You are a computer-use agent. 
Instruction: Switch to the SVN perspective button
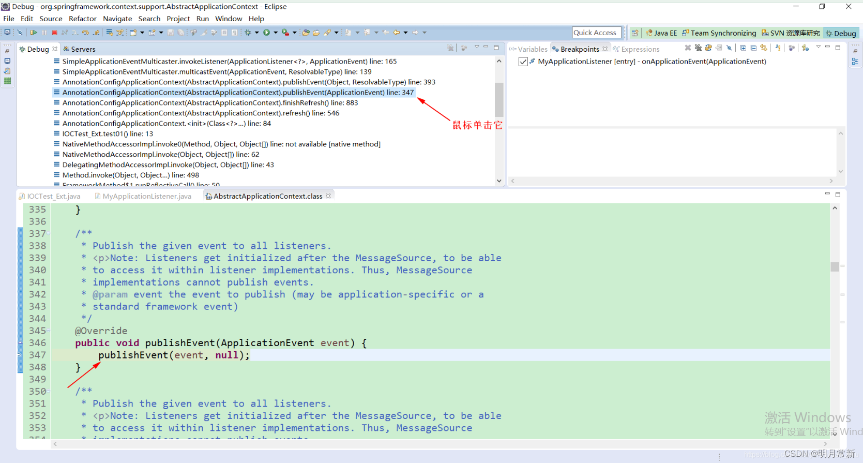coord(791,33)
